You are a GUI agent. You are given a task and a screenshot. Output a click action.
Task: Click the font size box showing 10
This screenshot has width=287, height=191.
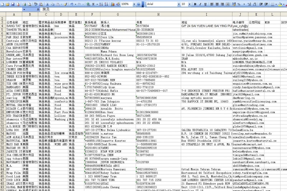184,4
